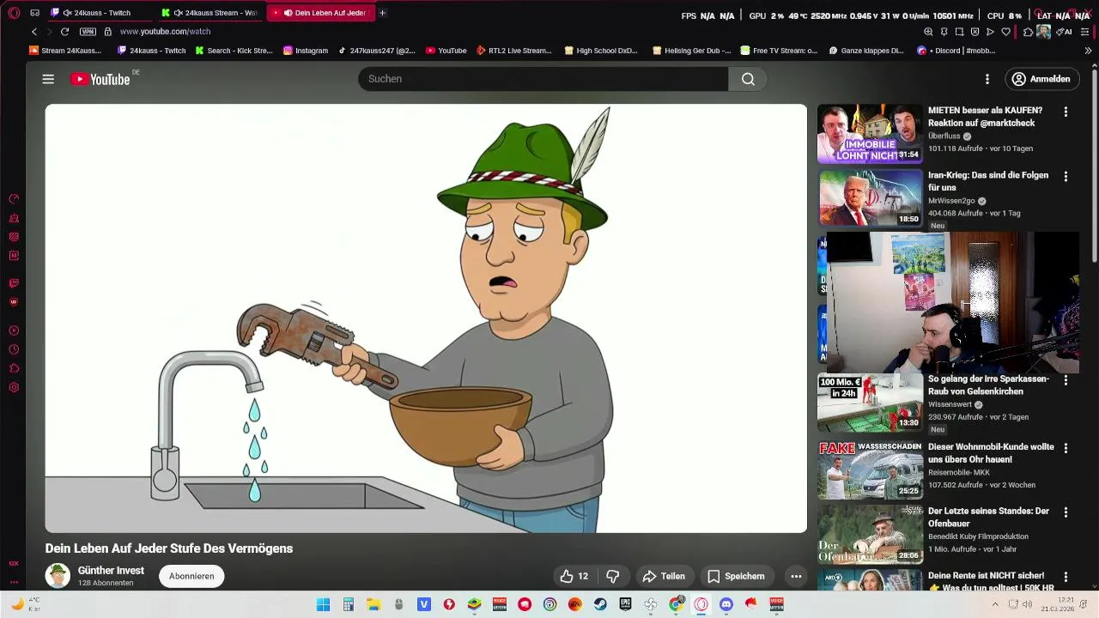Go to the YouTube home logo

100,79
